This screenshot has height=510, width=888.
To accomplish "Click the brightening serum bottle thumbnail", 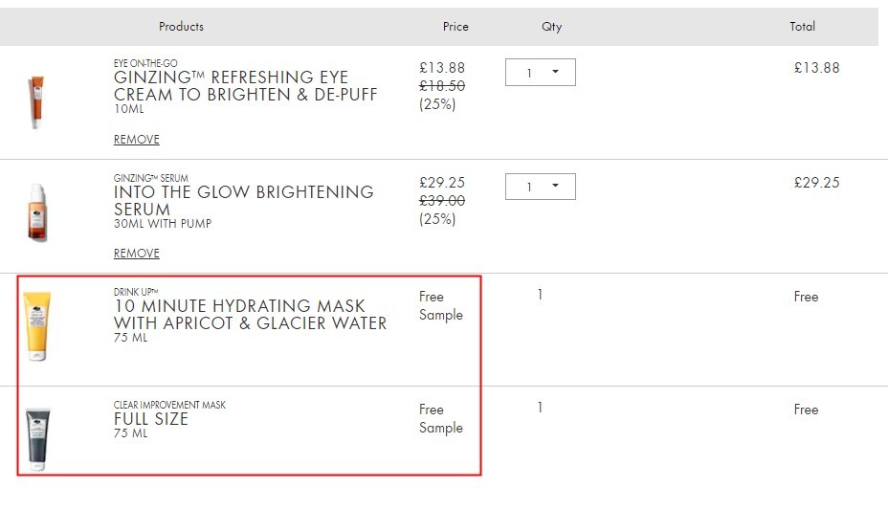I will click(37, 212).
